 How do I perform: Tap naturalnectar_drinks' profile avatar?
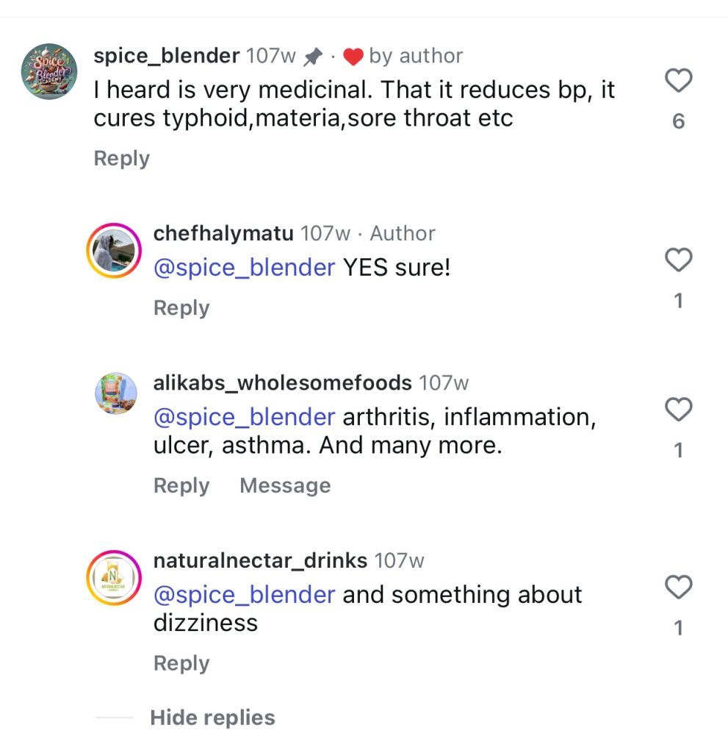[114, 577]
